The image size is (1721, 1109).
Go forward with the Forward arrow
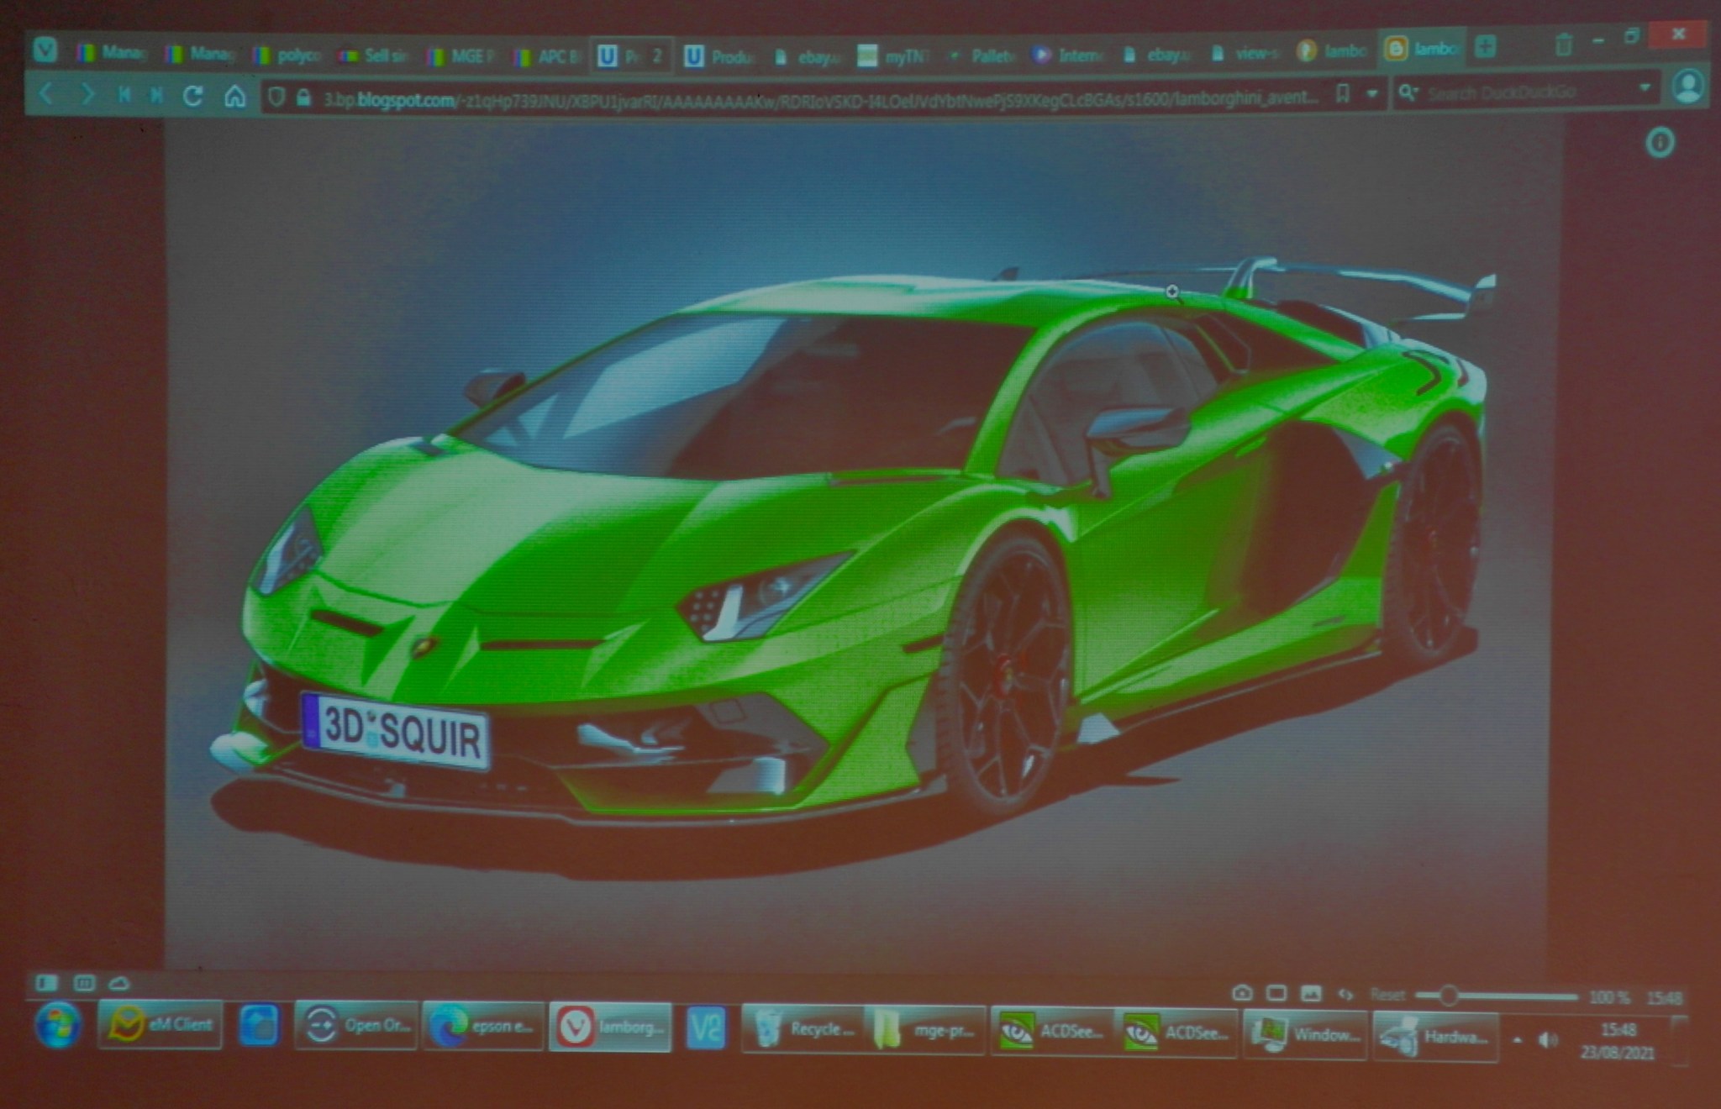87,95
